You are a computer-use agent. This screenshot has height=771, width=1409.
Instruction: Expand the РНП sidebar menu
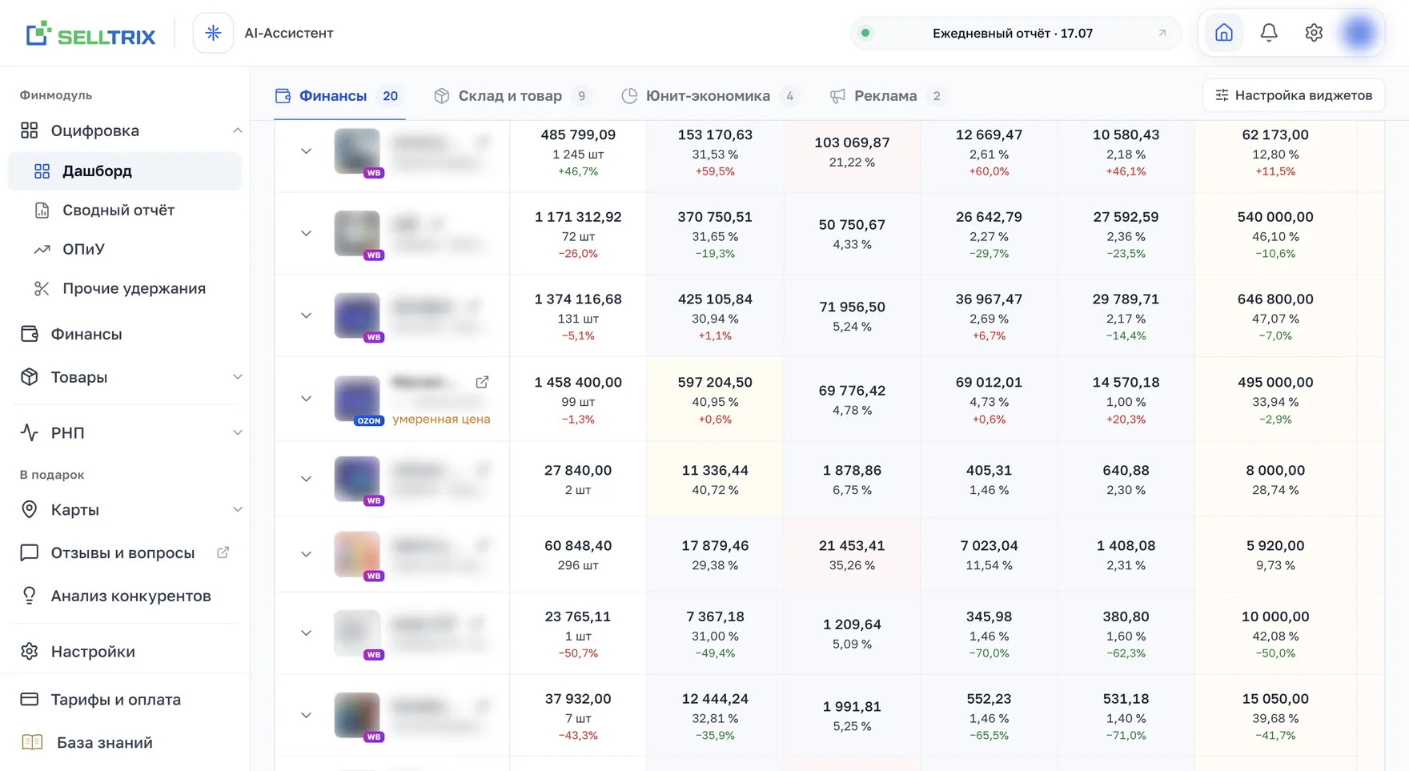[x=237, y=432]
